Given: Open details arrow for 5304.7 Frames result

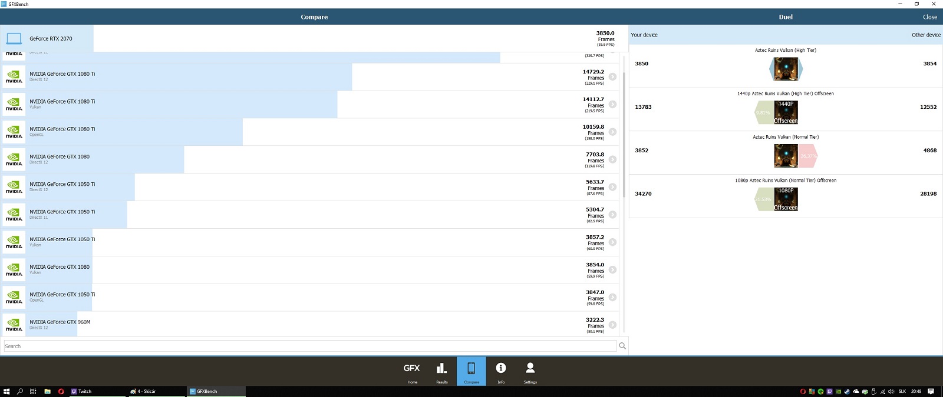Looking at the screenshot, I should click(x=612, y=215).
